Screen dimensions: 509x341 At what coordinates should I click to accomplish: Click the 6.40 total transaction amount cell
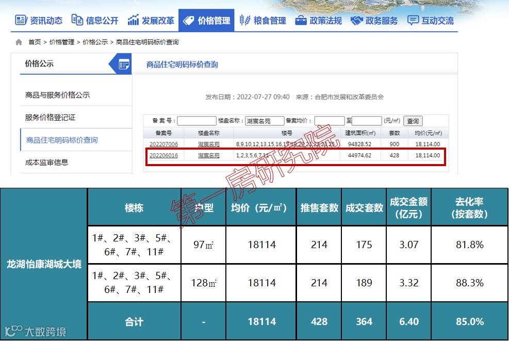click(x=408, y=321)
